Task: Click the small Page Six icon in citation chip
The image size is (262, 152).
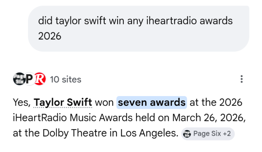Action: [x=187, y=134]
